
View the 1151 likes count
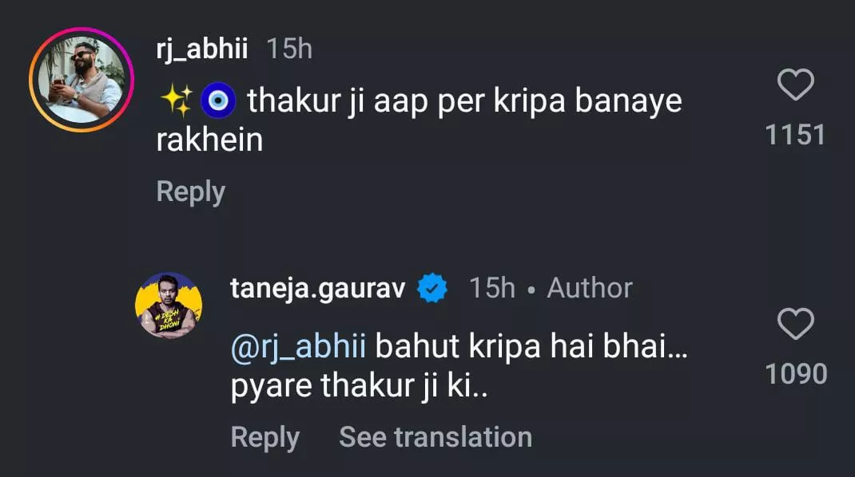[795, 135]
